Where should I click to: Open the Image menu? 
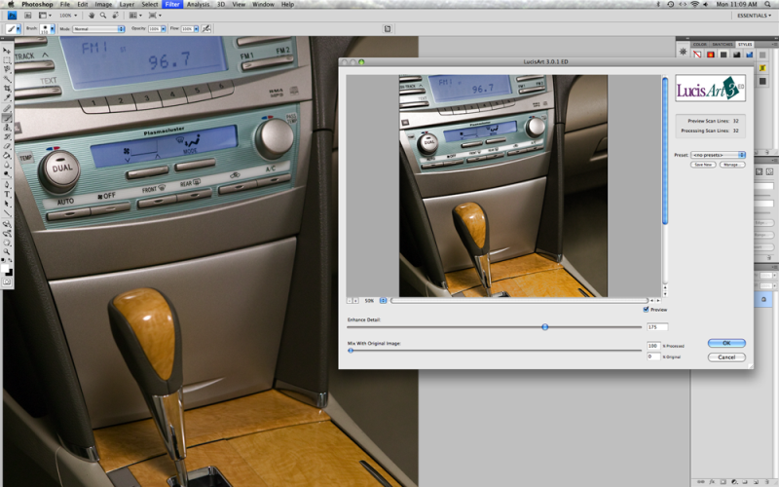click(x=103, y=4)
